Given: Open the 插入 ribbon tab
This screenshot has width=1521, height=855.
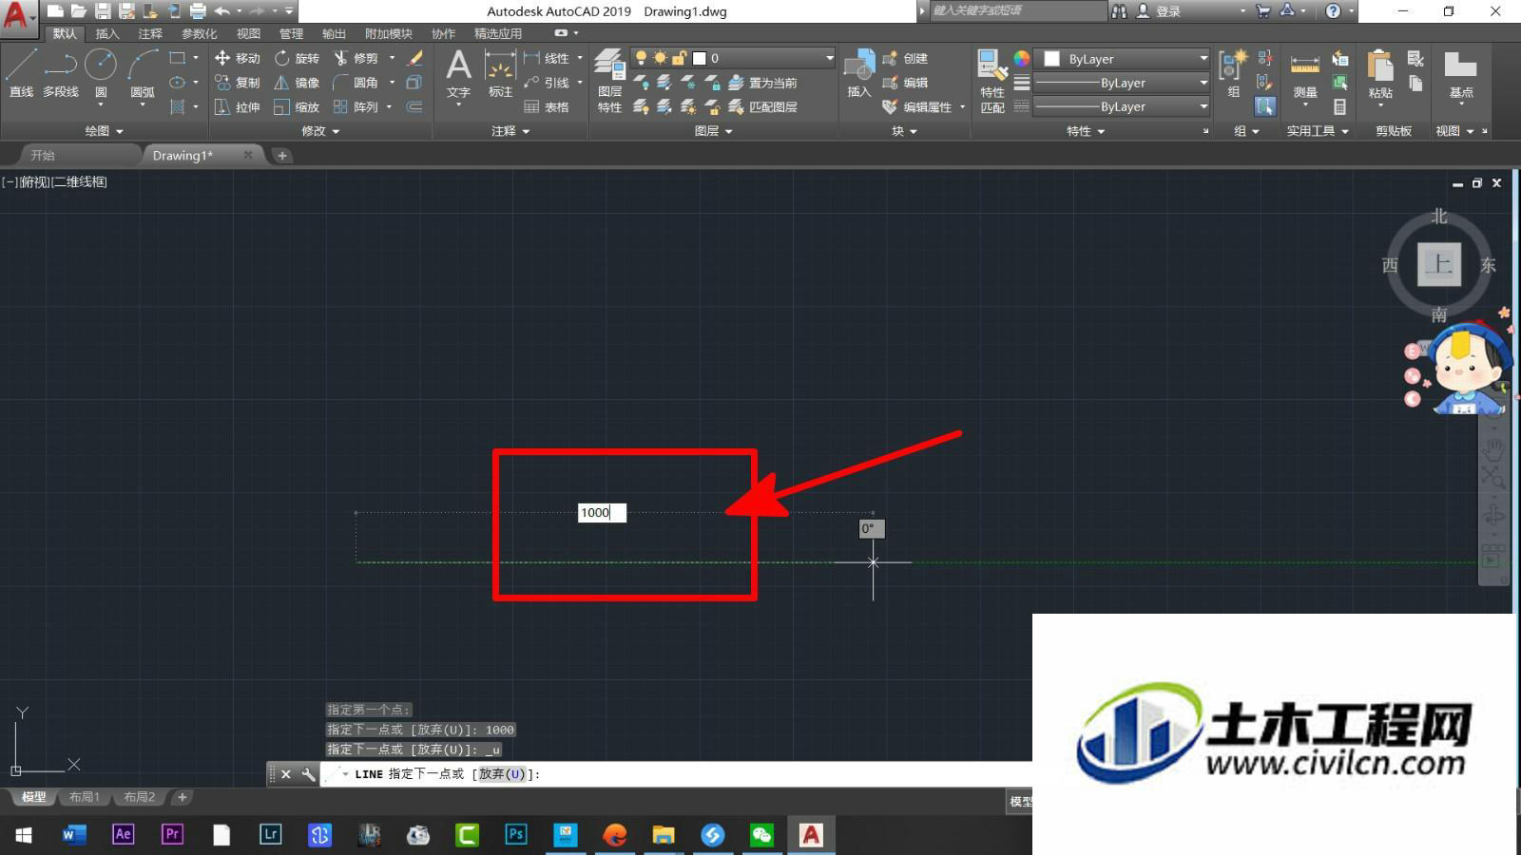Looking at the screenshot, I should pos(107,33).
